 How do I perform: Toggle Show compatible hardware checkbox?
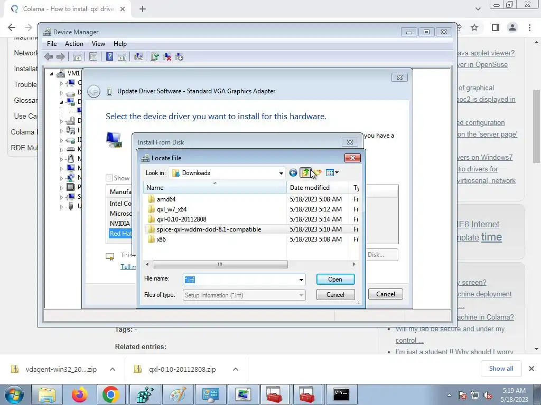coord(109,178)
